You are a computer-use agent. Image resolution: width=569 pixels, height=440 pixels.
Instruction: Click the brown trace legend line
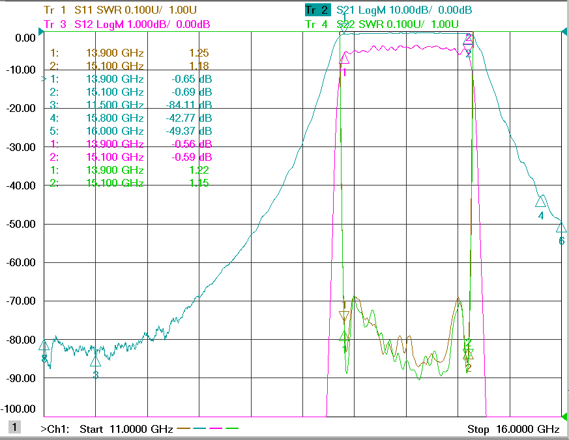tap(184, 428)
